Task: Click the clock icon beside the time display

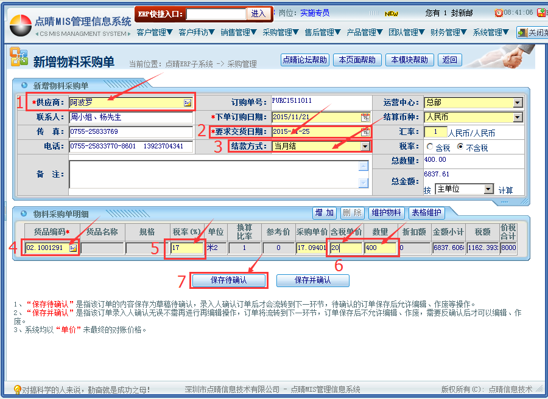Action: 499,13
